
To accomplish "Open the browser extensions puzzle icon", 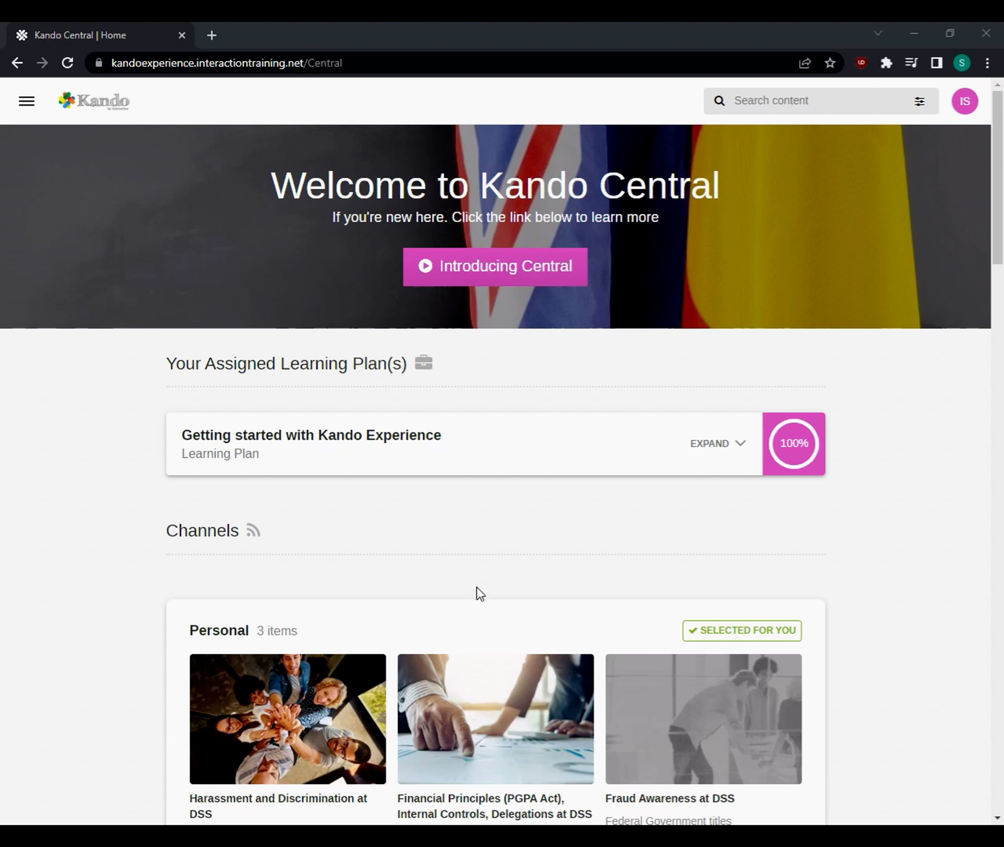I will 886,63.
